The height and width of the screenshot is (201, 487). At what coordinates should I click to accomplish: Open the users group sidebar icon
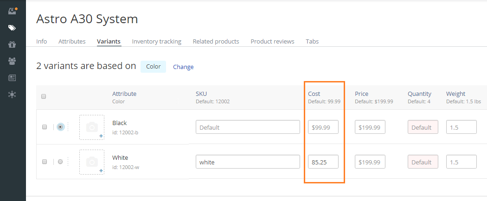click(12, 61)
